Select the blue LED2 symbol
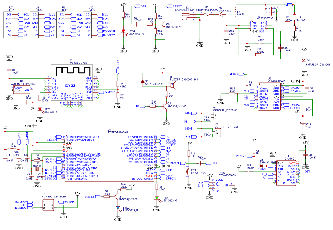Image resolution: width=333 pixels, height=230 pixels. [118, 208]
